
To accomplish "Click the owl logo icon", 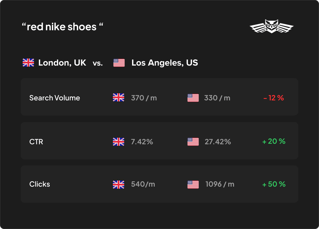I will point(272,26).
